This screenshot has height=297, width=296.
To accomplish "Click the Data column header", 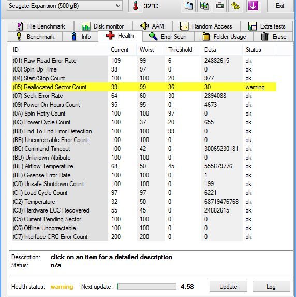I will (x=221, y=50).
